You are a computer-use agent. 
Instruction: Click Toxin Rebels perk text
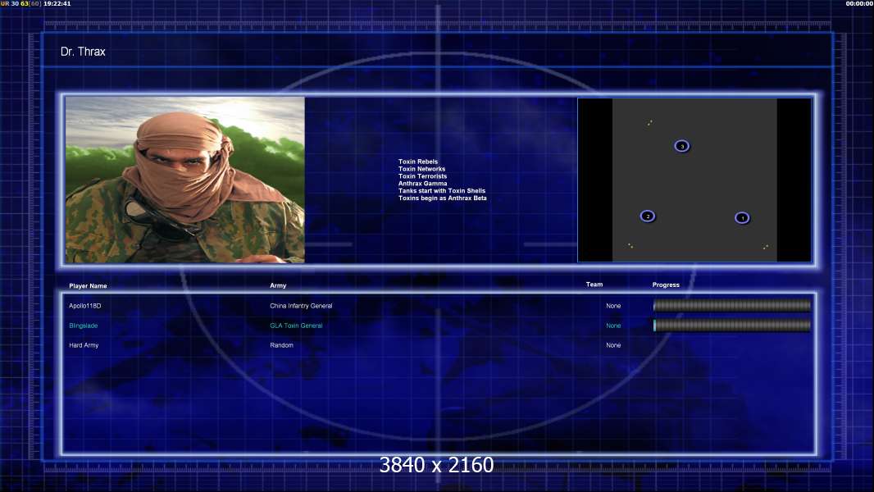(x=418, y=162)
